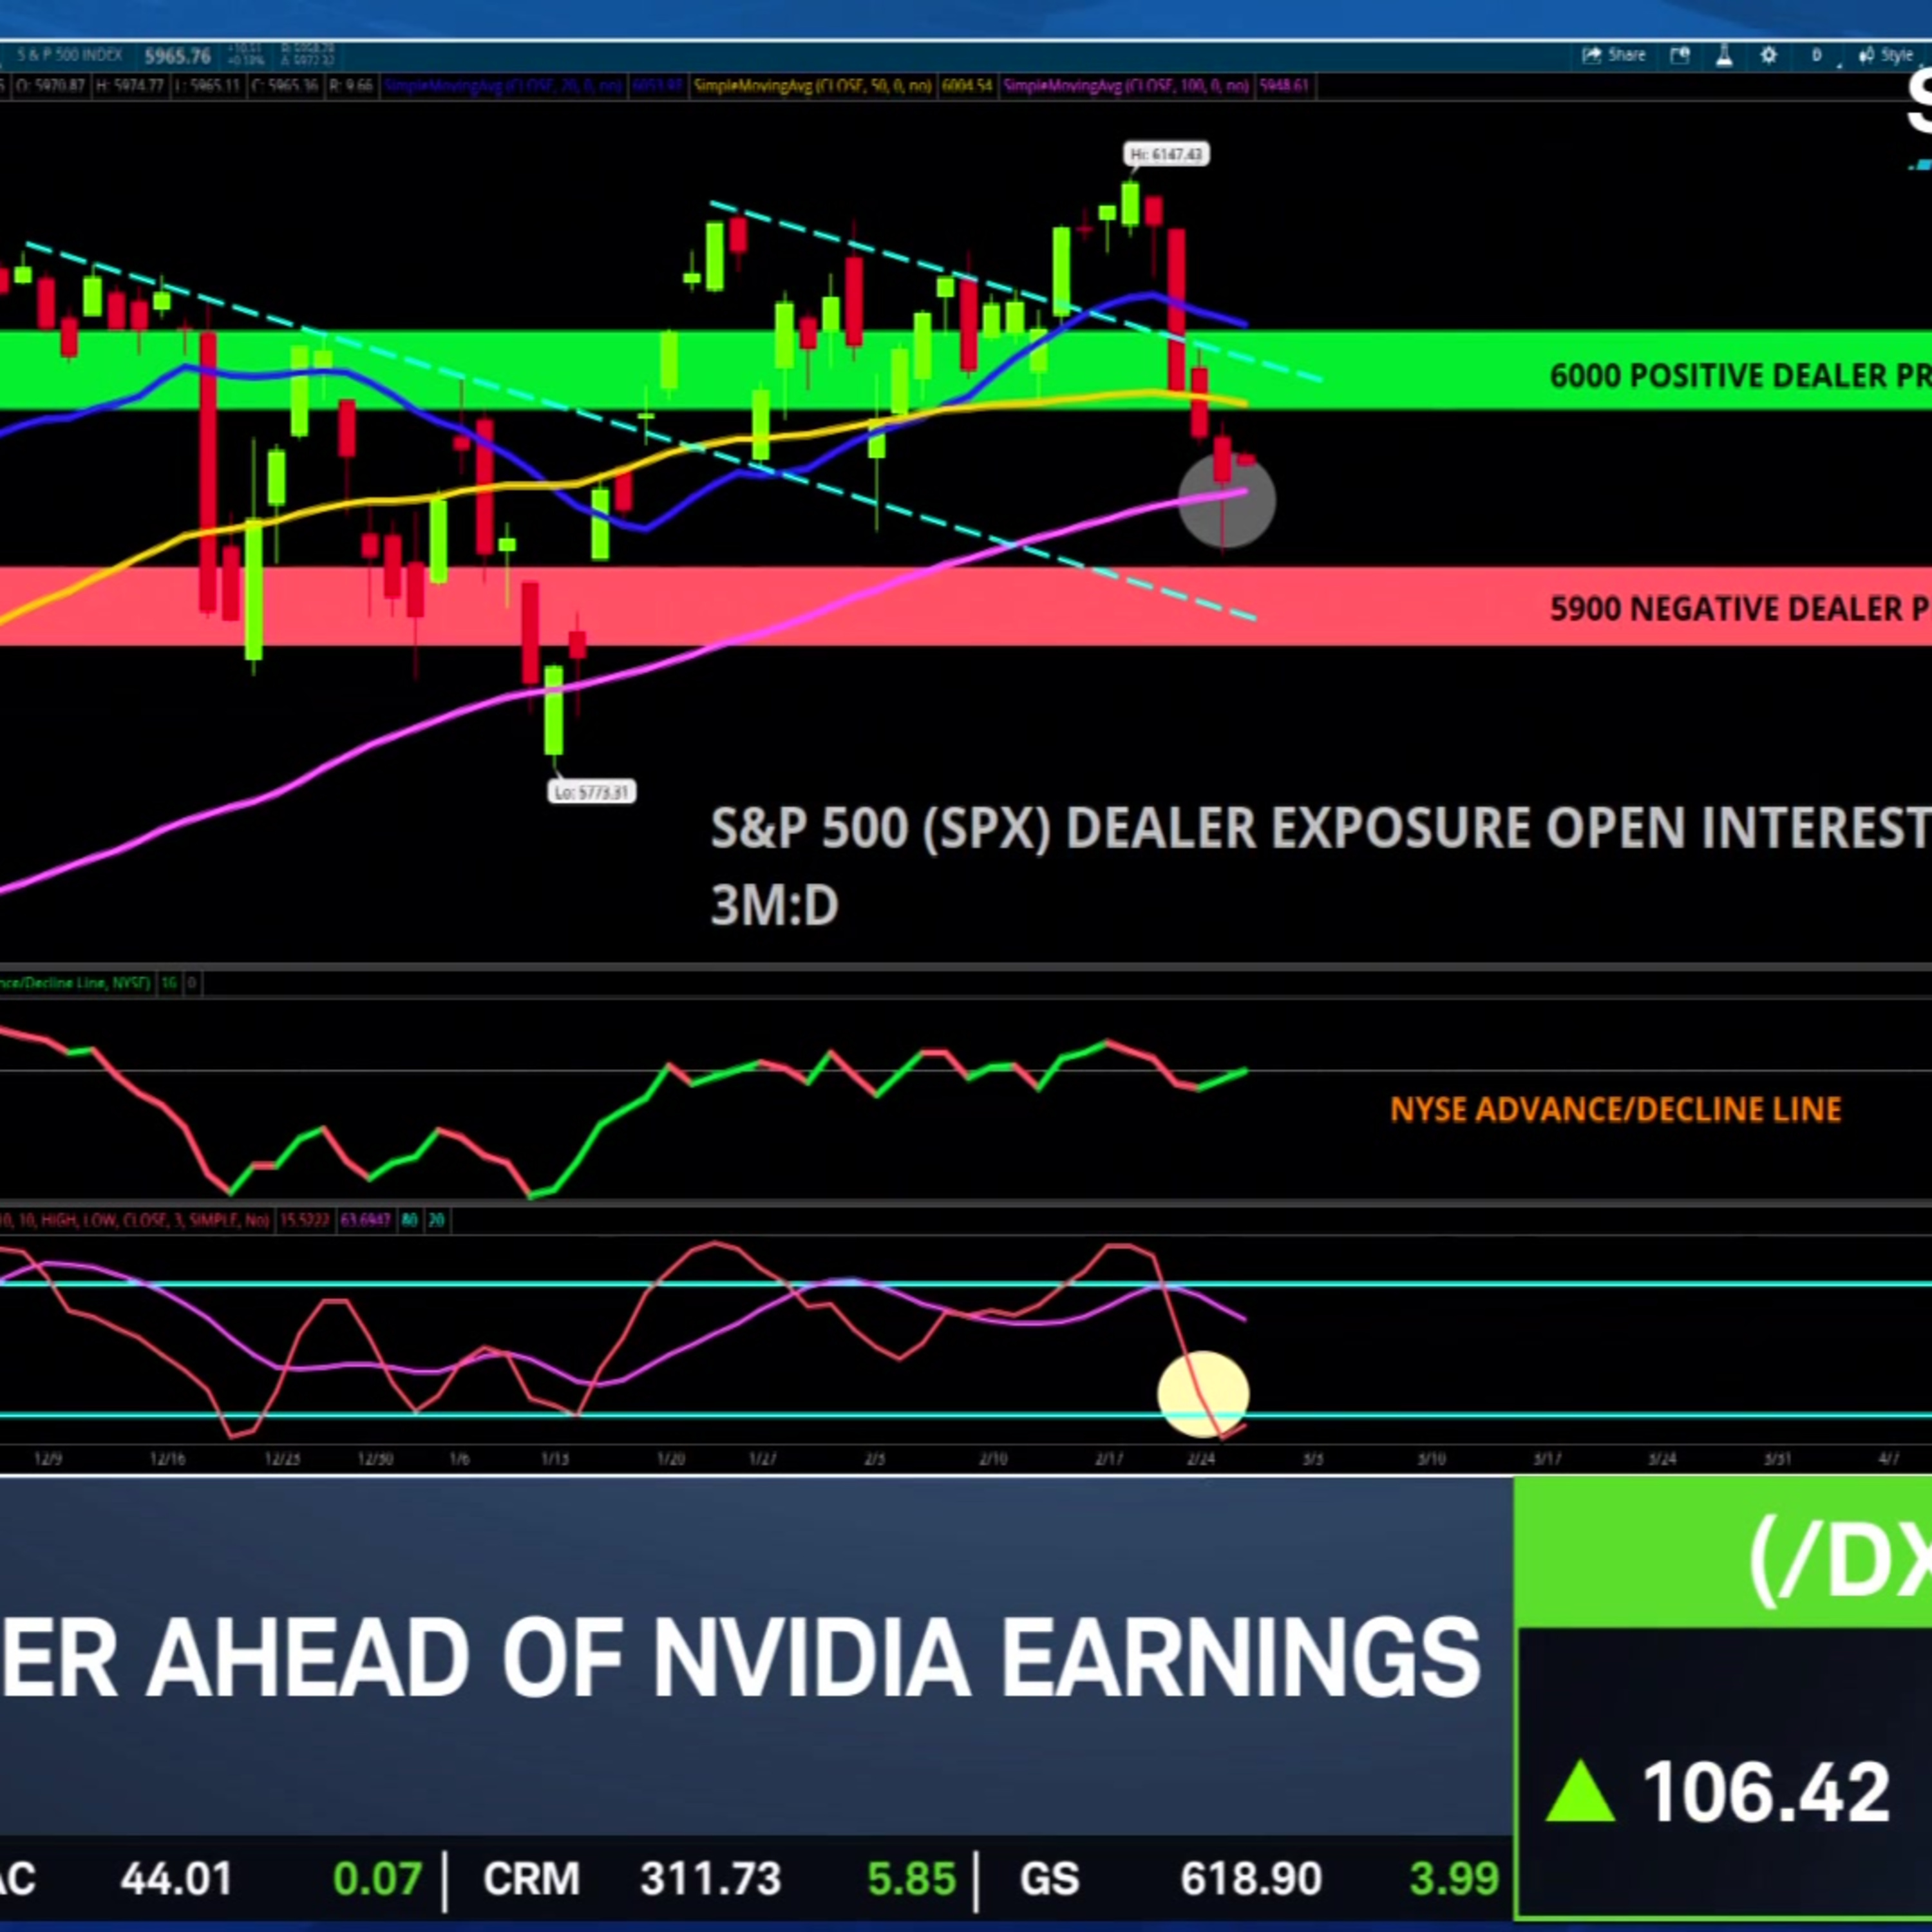Click the last price 5965.76
The height and width of the screenshot is (1932, 1932).
pyautogui.click(x=177, y=56)
